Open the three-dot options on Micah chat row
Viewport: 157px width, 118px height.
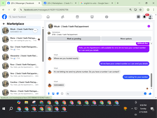(35, 31)
